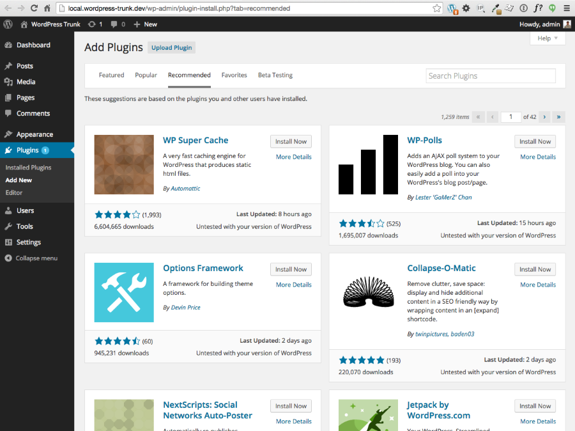Open More Details for Options Framework
This screenshot has width=575, height=431.
click(294, 285)
